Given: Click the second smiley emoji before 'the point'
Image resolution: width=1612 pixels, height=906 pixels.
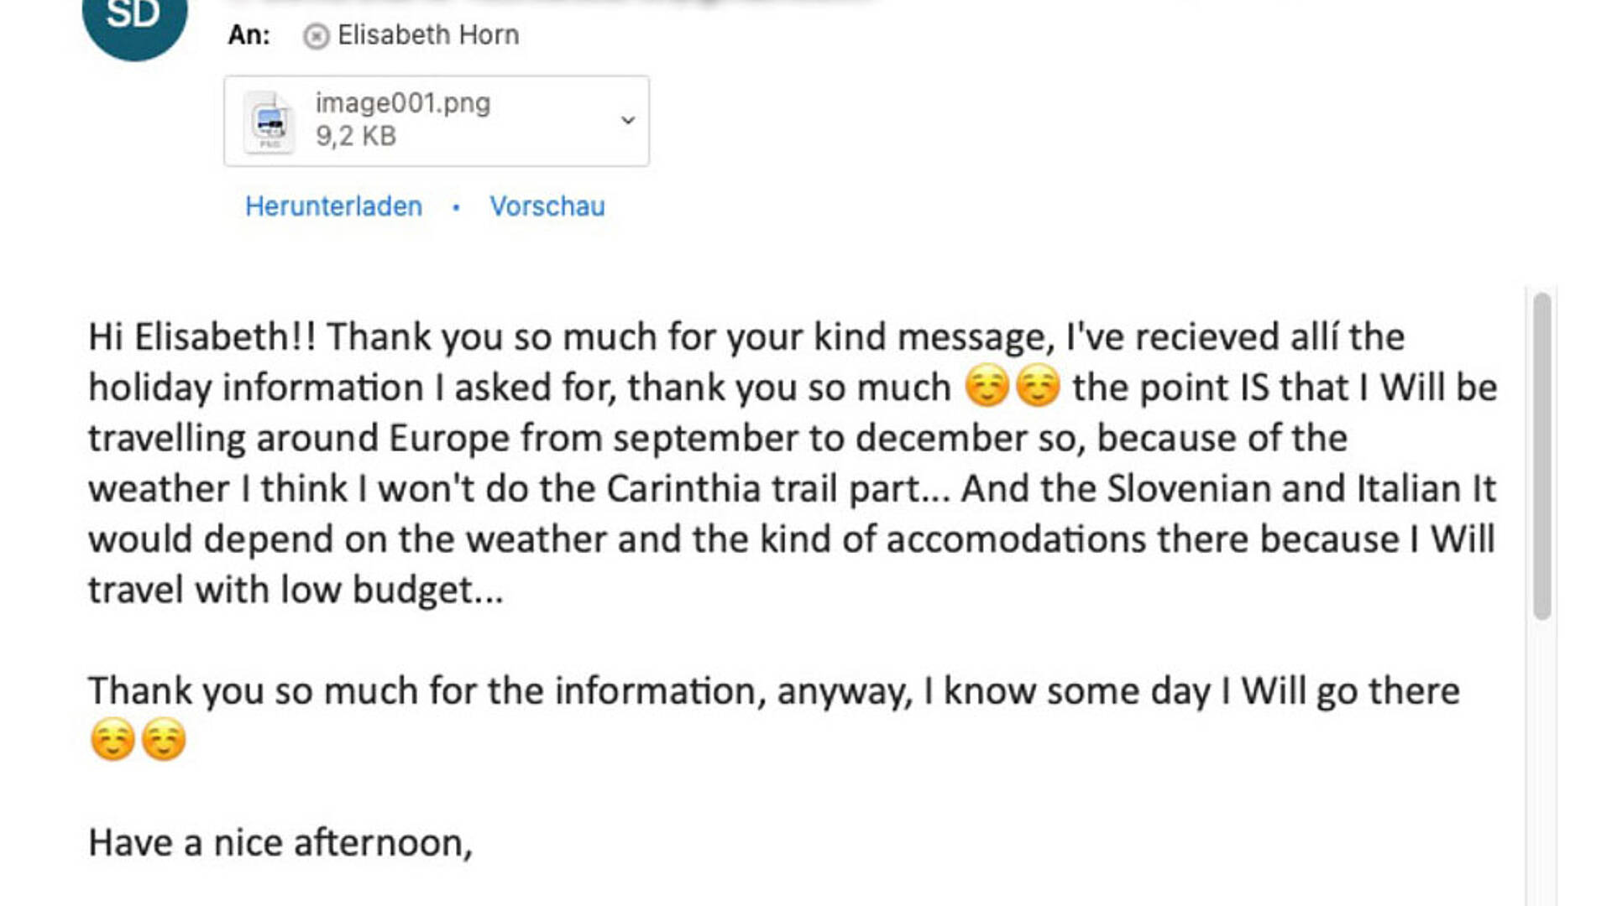Looking at the screenshot, I should coord(1038,388).
